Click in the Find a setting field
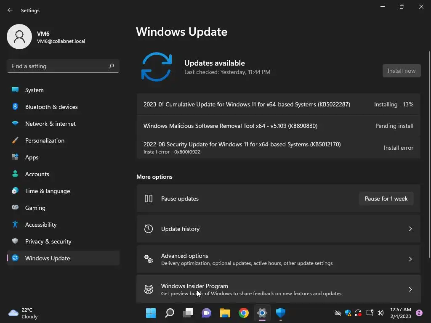431x323 pixels. (x=63, y=66)
